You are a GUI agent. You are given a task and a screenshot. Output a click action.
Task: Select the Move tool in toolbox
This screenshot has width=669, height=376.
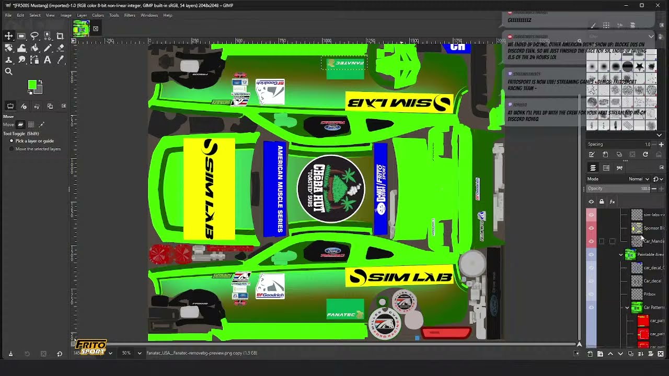pos(9,36)
